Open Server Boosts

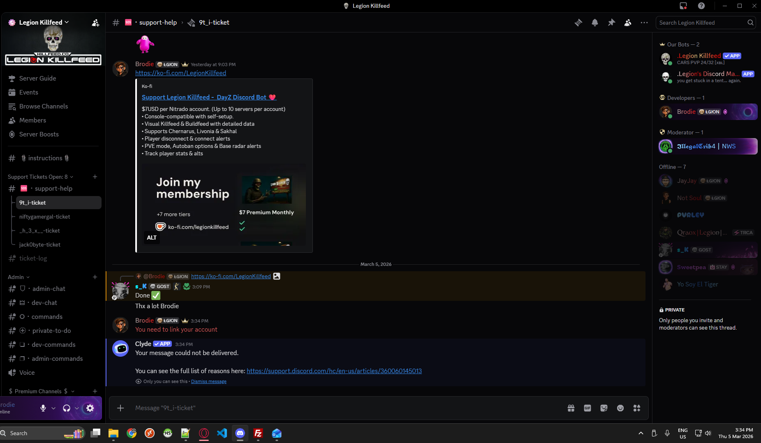pos(53,134)
